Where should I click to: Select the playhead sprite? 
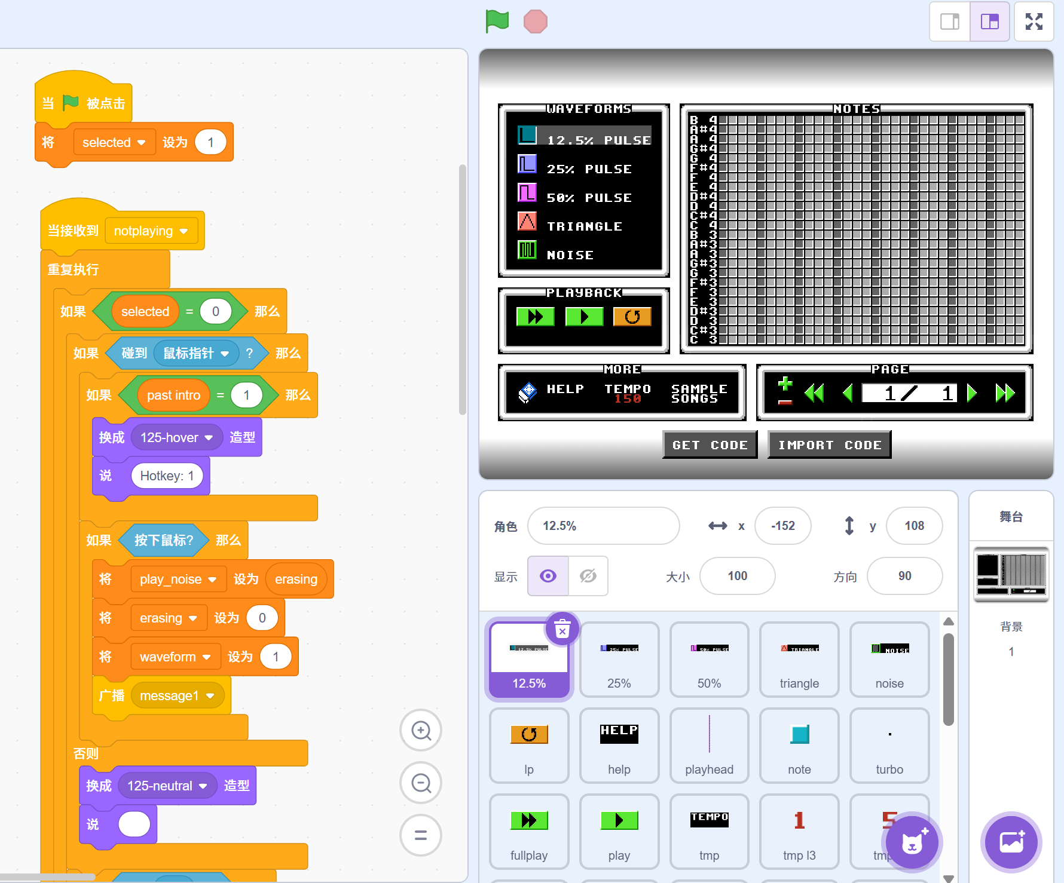[709, 746]
